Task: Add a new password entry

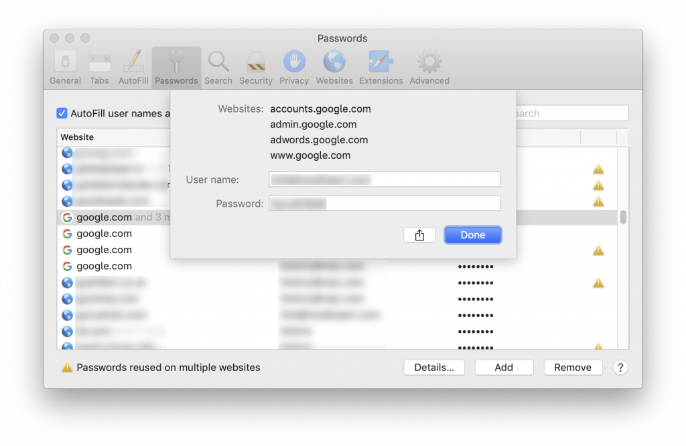Action: 504,367
